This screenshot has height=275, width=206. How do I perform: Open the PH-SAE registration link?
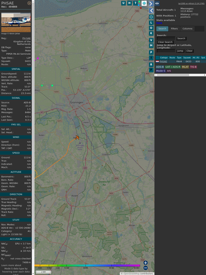pyautogui.click(x=26, y=38)
